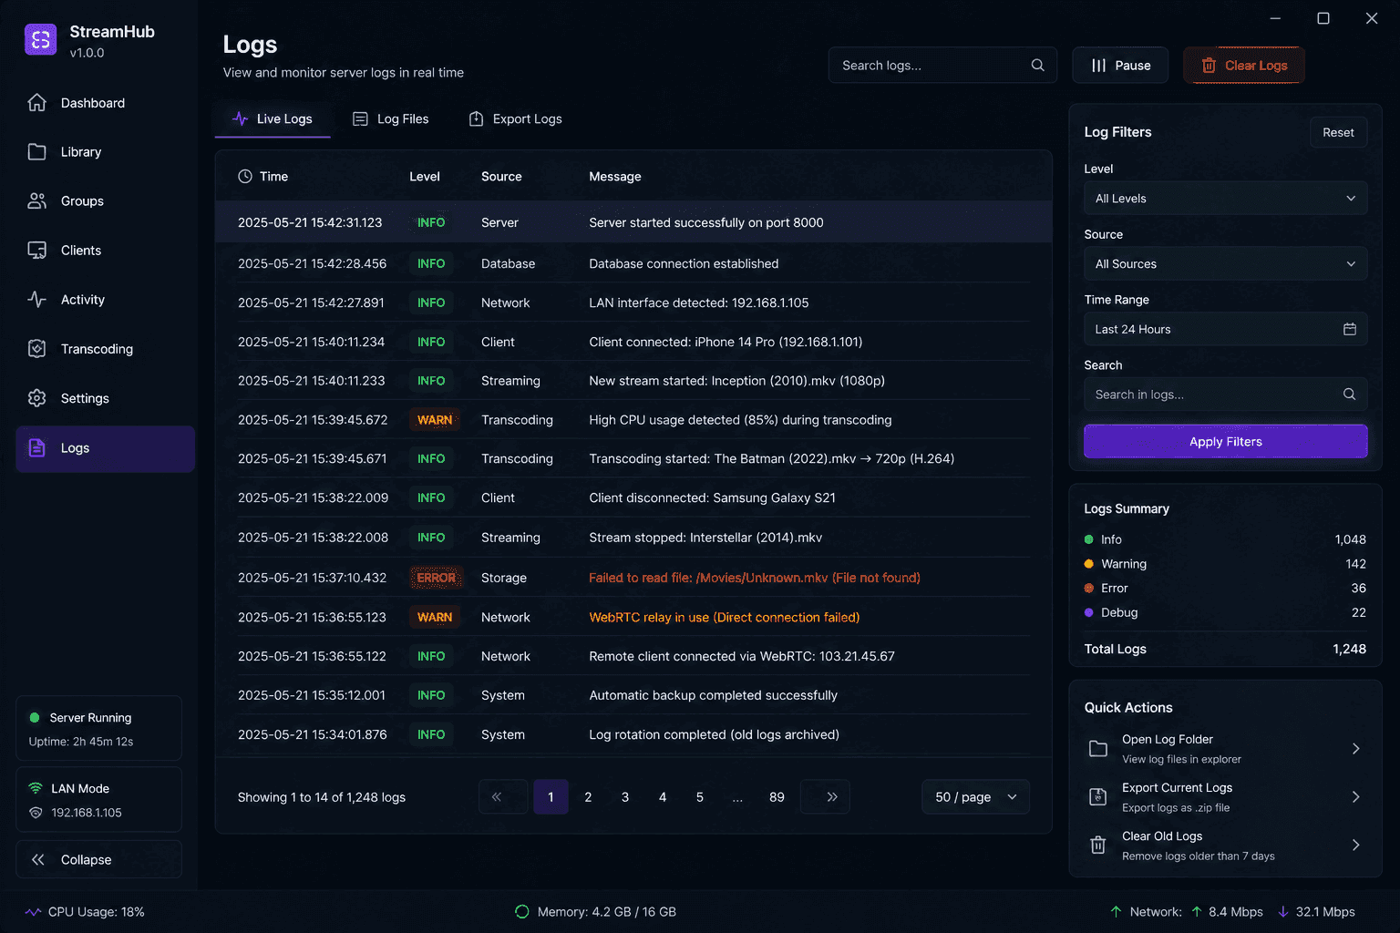Viewport: 1400px width, 933px height.
Task: Click the Failed to read file message
Action: click(755, 578)
